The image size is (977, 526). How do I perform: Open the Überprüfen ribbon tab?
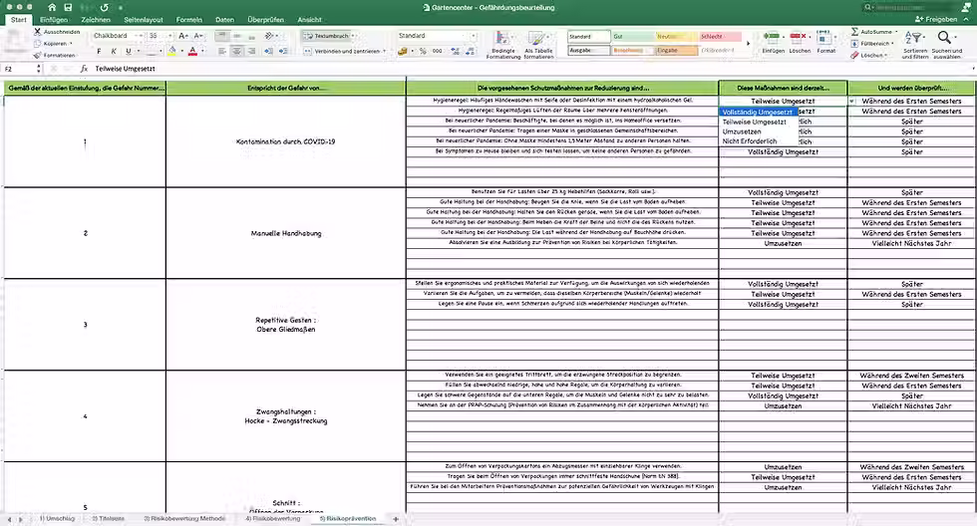[x=266, y=20]
